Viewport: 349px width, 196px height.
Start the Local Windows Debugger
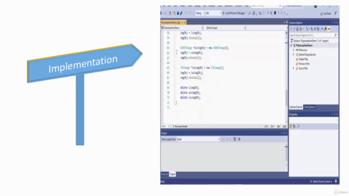point(234,13)
